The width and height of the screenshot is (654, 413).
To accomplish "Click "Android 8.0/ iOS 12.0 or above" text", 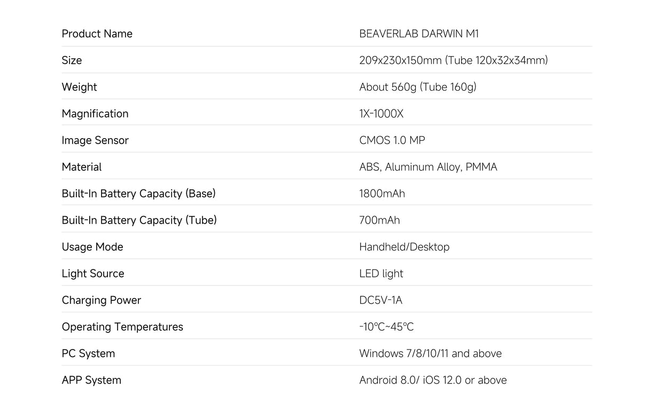I will click(433, 380).
